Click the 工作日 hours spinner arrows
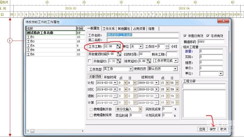 pyautogui.click(x=167, y=46)
